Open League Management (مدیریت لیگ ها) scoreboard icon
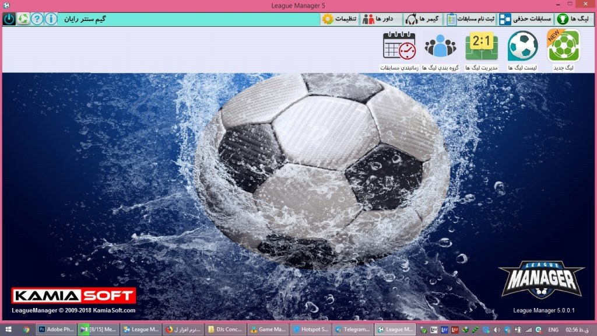The height and width of the screenshot is (336, 597). click(482, 47)
